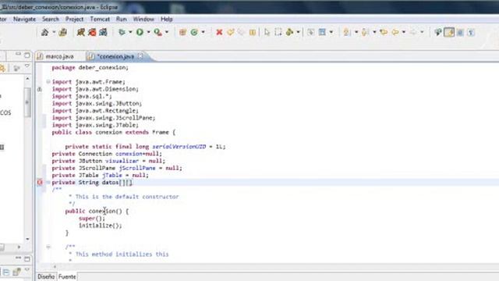Open the Navigate menu
Image resolution: width=499 pixels, height=281 pixels.
(24, 19)
